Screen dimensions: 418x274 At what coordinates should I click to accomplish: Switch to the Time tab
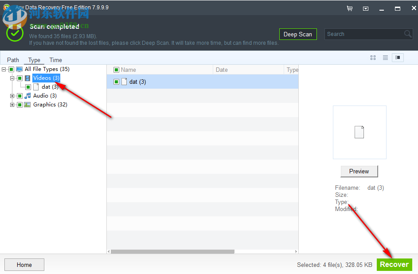(x=56, y=60)
